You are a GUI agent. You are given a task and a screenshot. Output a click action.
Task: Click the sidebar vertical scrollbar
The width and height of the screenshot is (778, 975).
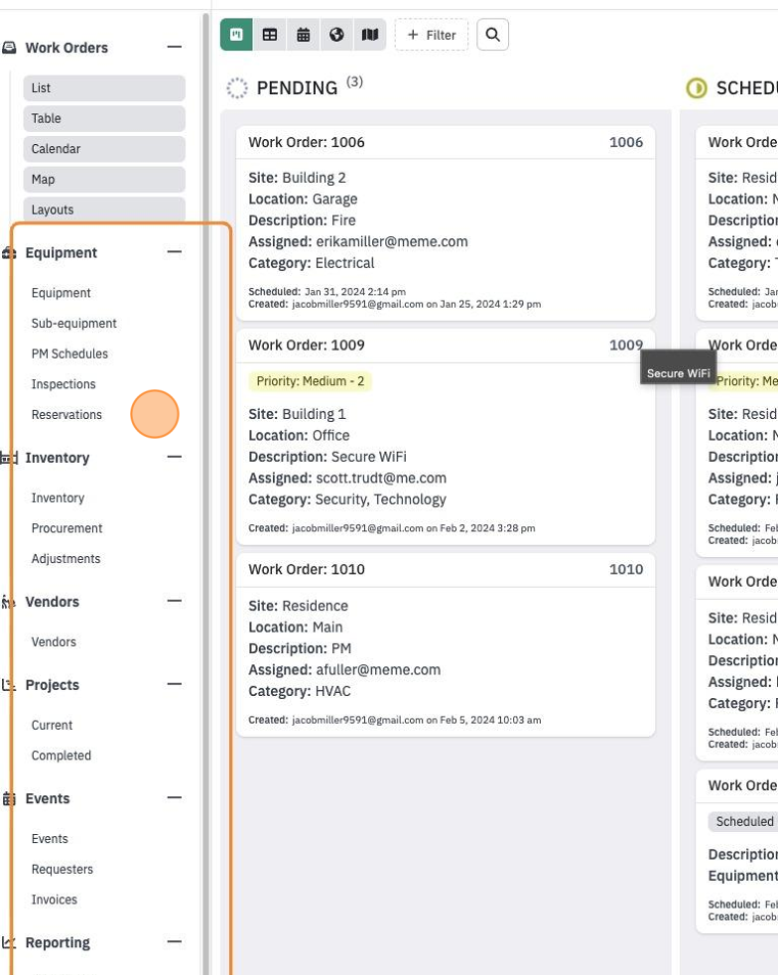point(205,494)
